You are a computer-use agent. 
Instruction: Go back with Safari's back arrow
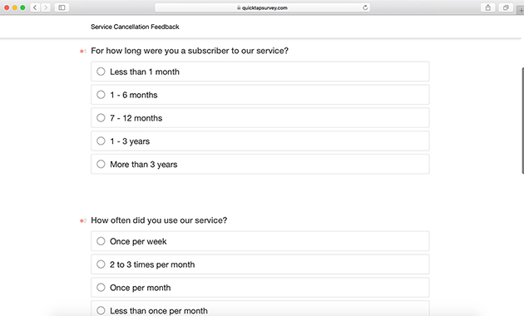point(35,7)
